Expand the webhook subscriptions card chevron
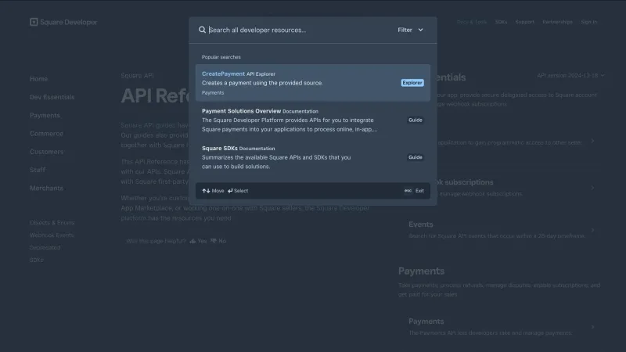The image size is (626, 352). (x=592, y=188)
